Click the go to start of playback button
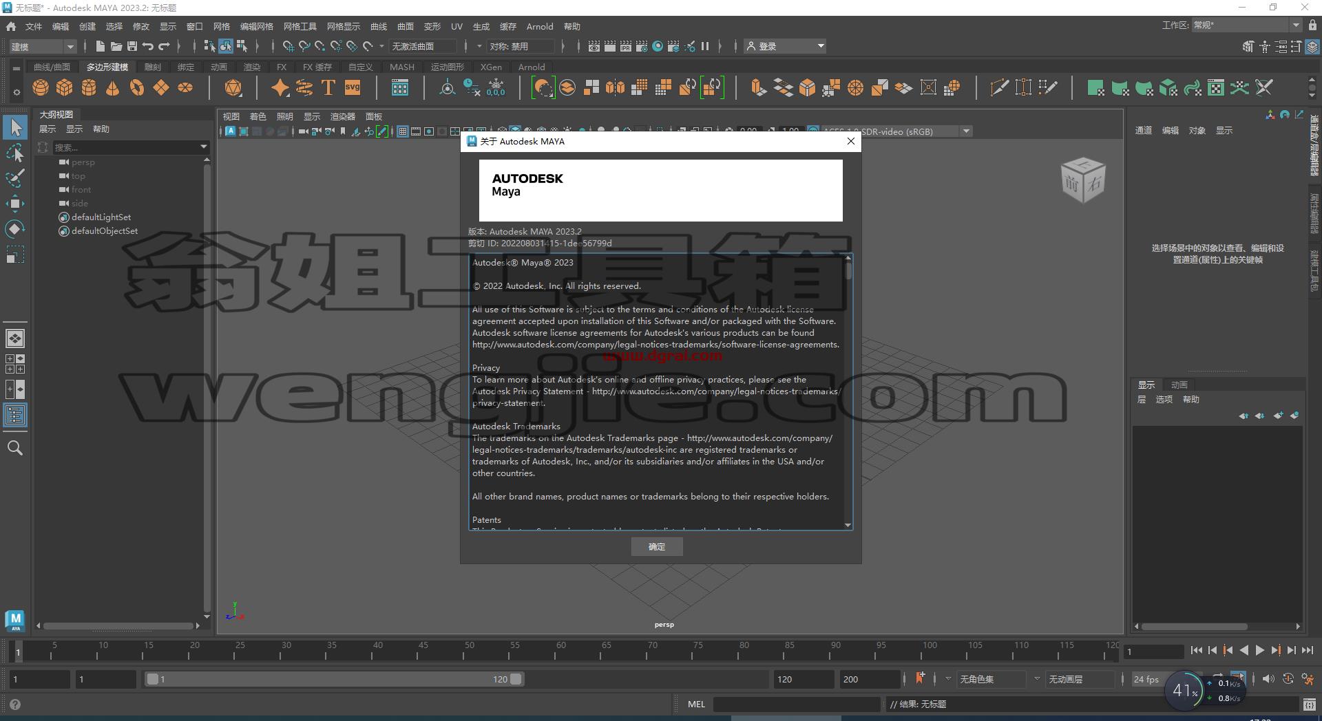1322x721 pixels. click(1197, 650)
